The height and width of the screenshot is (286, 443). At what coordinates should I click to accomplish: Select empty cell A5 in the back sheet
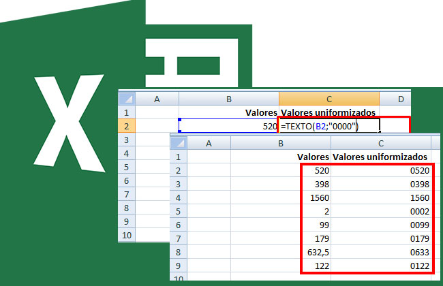point(153,167)
